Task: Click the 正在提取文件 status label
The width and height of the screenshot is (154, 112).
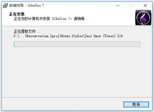Action: click(27, 31)
